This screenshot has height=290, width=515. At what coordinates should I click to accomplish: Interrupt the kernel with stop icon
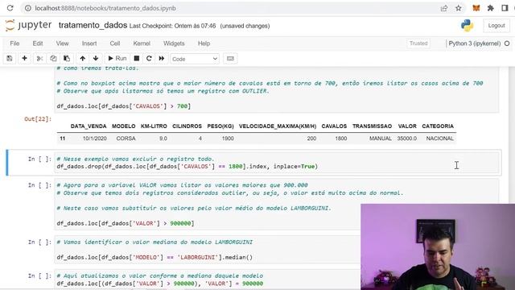pyautogui.click(x=137, y=59)
